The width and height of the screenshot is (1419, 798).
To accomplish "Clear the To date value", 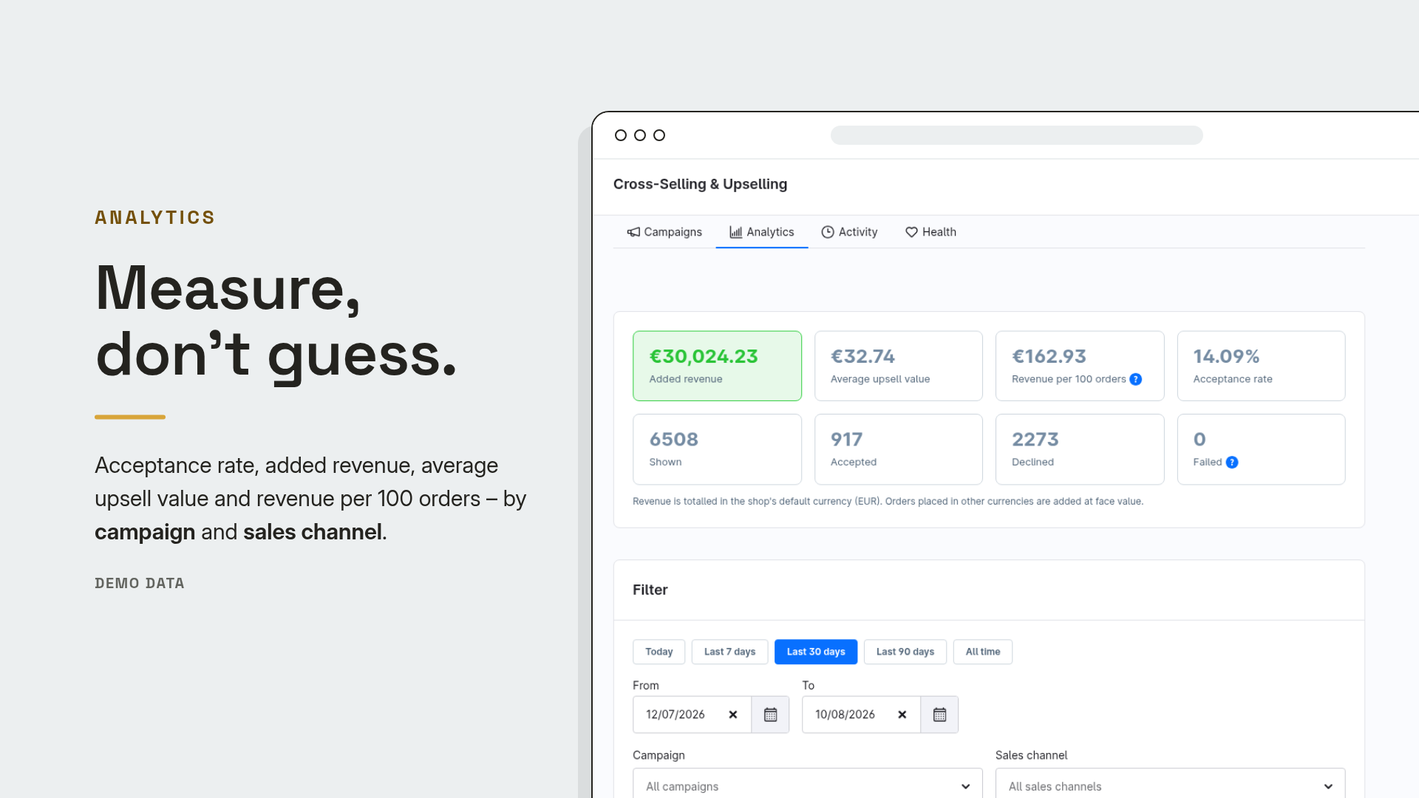I will pos(902,715).
